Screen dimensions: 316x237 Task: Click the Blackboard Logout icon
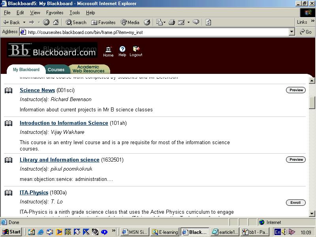coord(136,51)
